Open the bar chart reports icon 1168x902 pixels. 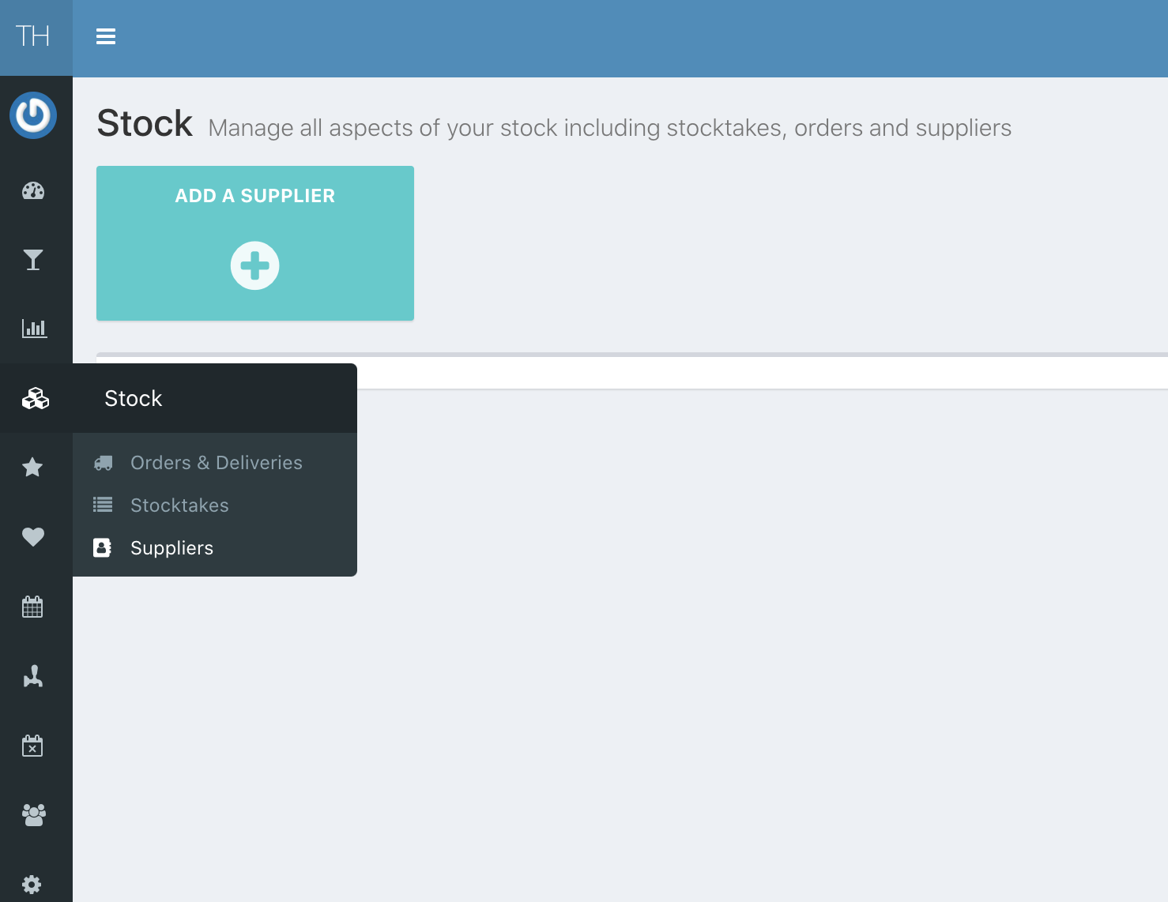(x=34, y=329)
